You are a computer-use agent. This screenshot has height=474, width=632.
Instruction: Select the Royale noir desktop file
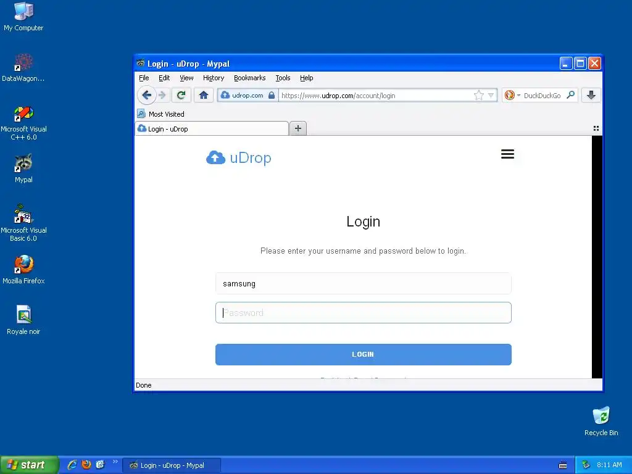pos(23,320)
